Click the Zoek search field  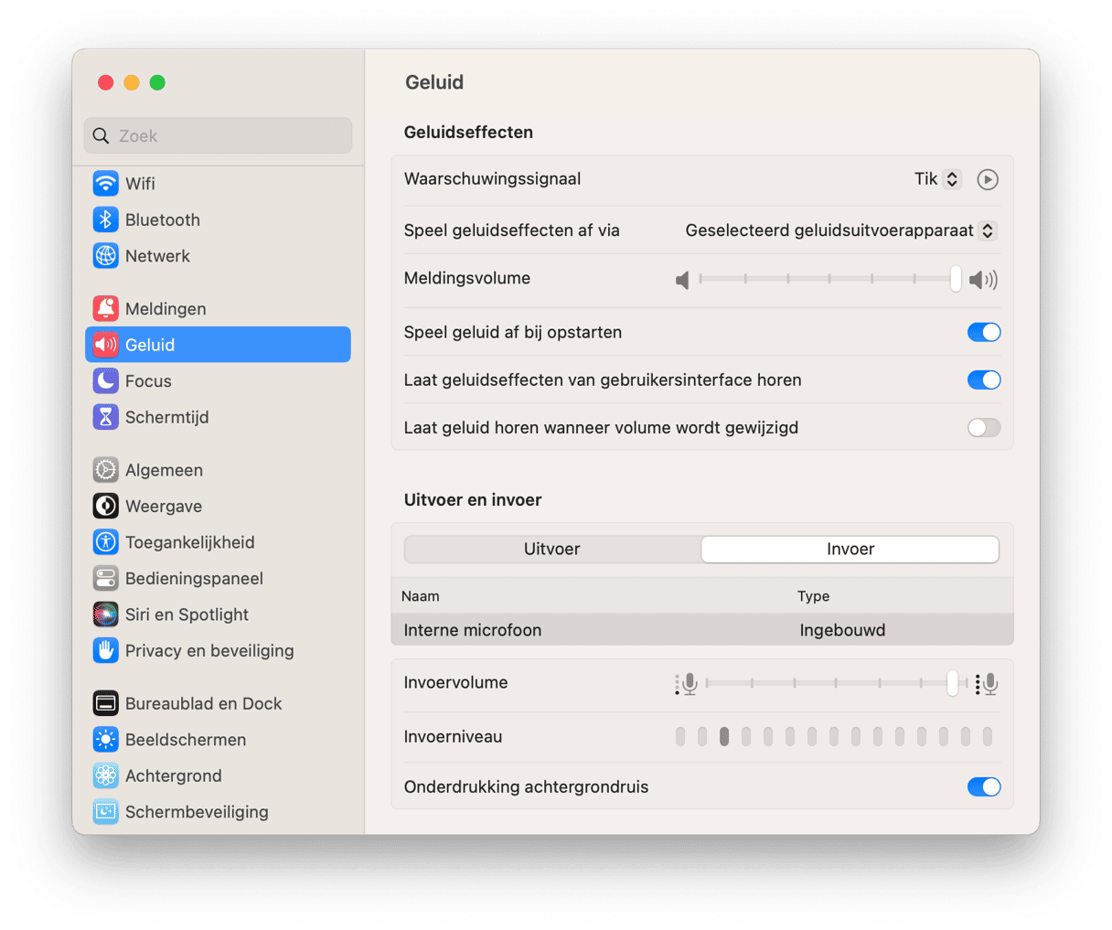pos(218,135)
